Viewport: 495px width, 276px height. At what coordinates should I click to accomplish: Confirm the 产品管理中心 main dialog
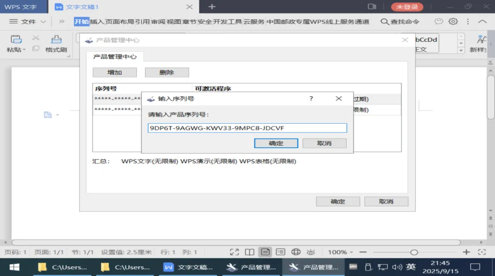(338, 201)
